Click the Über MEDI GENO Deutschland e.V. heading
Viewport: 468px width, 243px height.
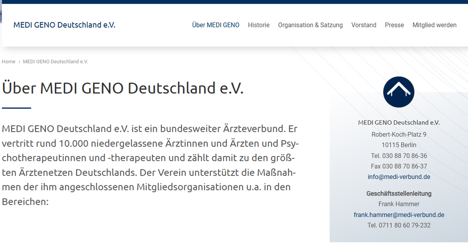point(122,88)
